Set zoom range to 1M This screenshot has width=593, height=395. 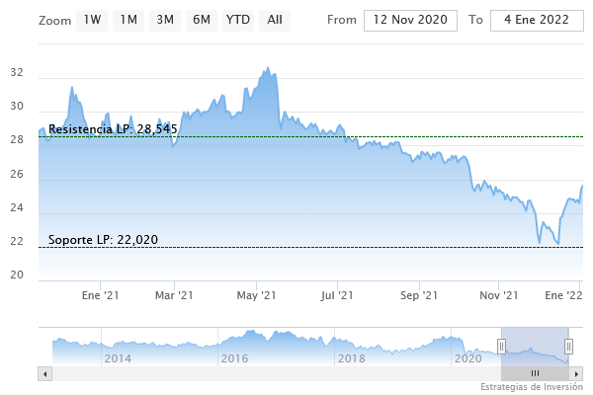coord(127,20)
